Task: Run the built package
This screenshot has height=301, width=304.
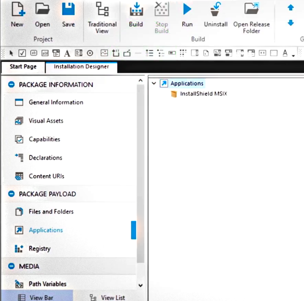Action: (187, 15)
